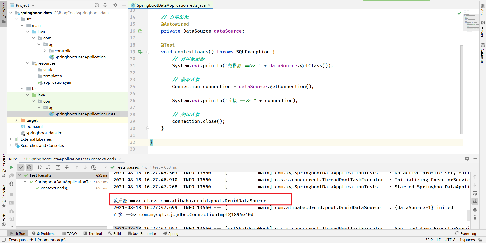Open the test history clock
The image size is (486, 243).
94,167
